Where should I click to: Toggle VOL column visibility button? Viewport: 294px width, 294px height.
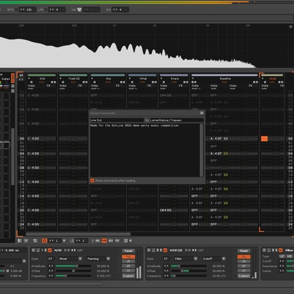click(x=98, y=240)
